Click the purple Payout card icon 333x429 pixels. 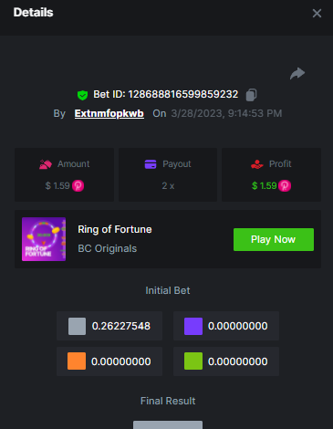coord(151,164)
